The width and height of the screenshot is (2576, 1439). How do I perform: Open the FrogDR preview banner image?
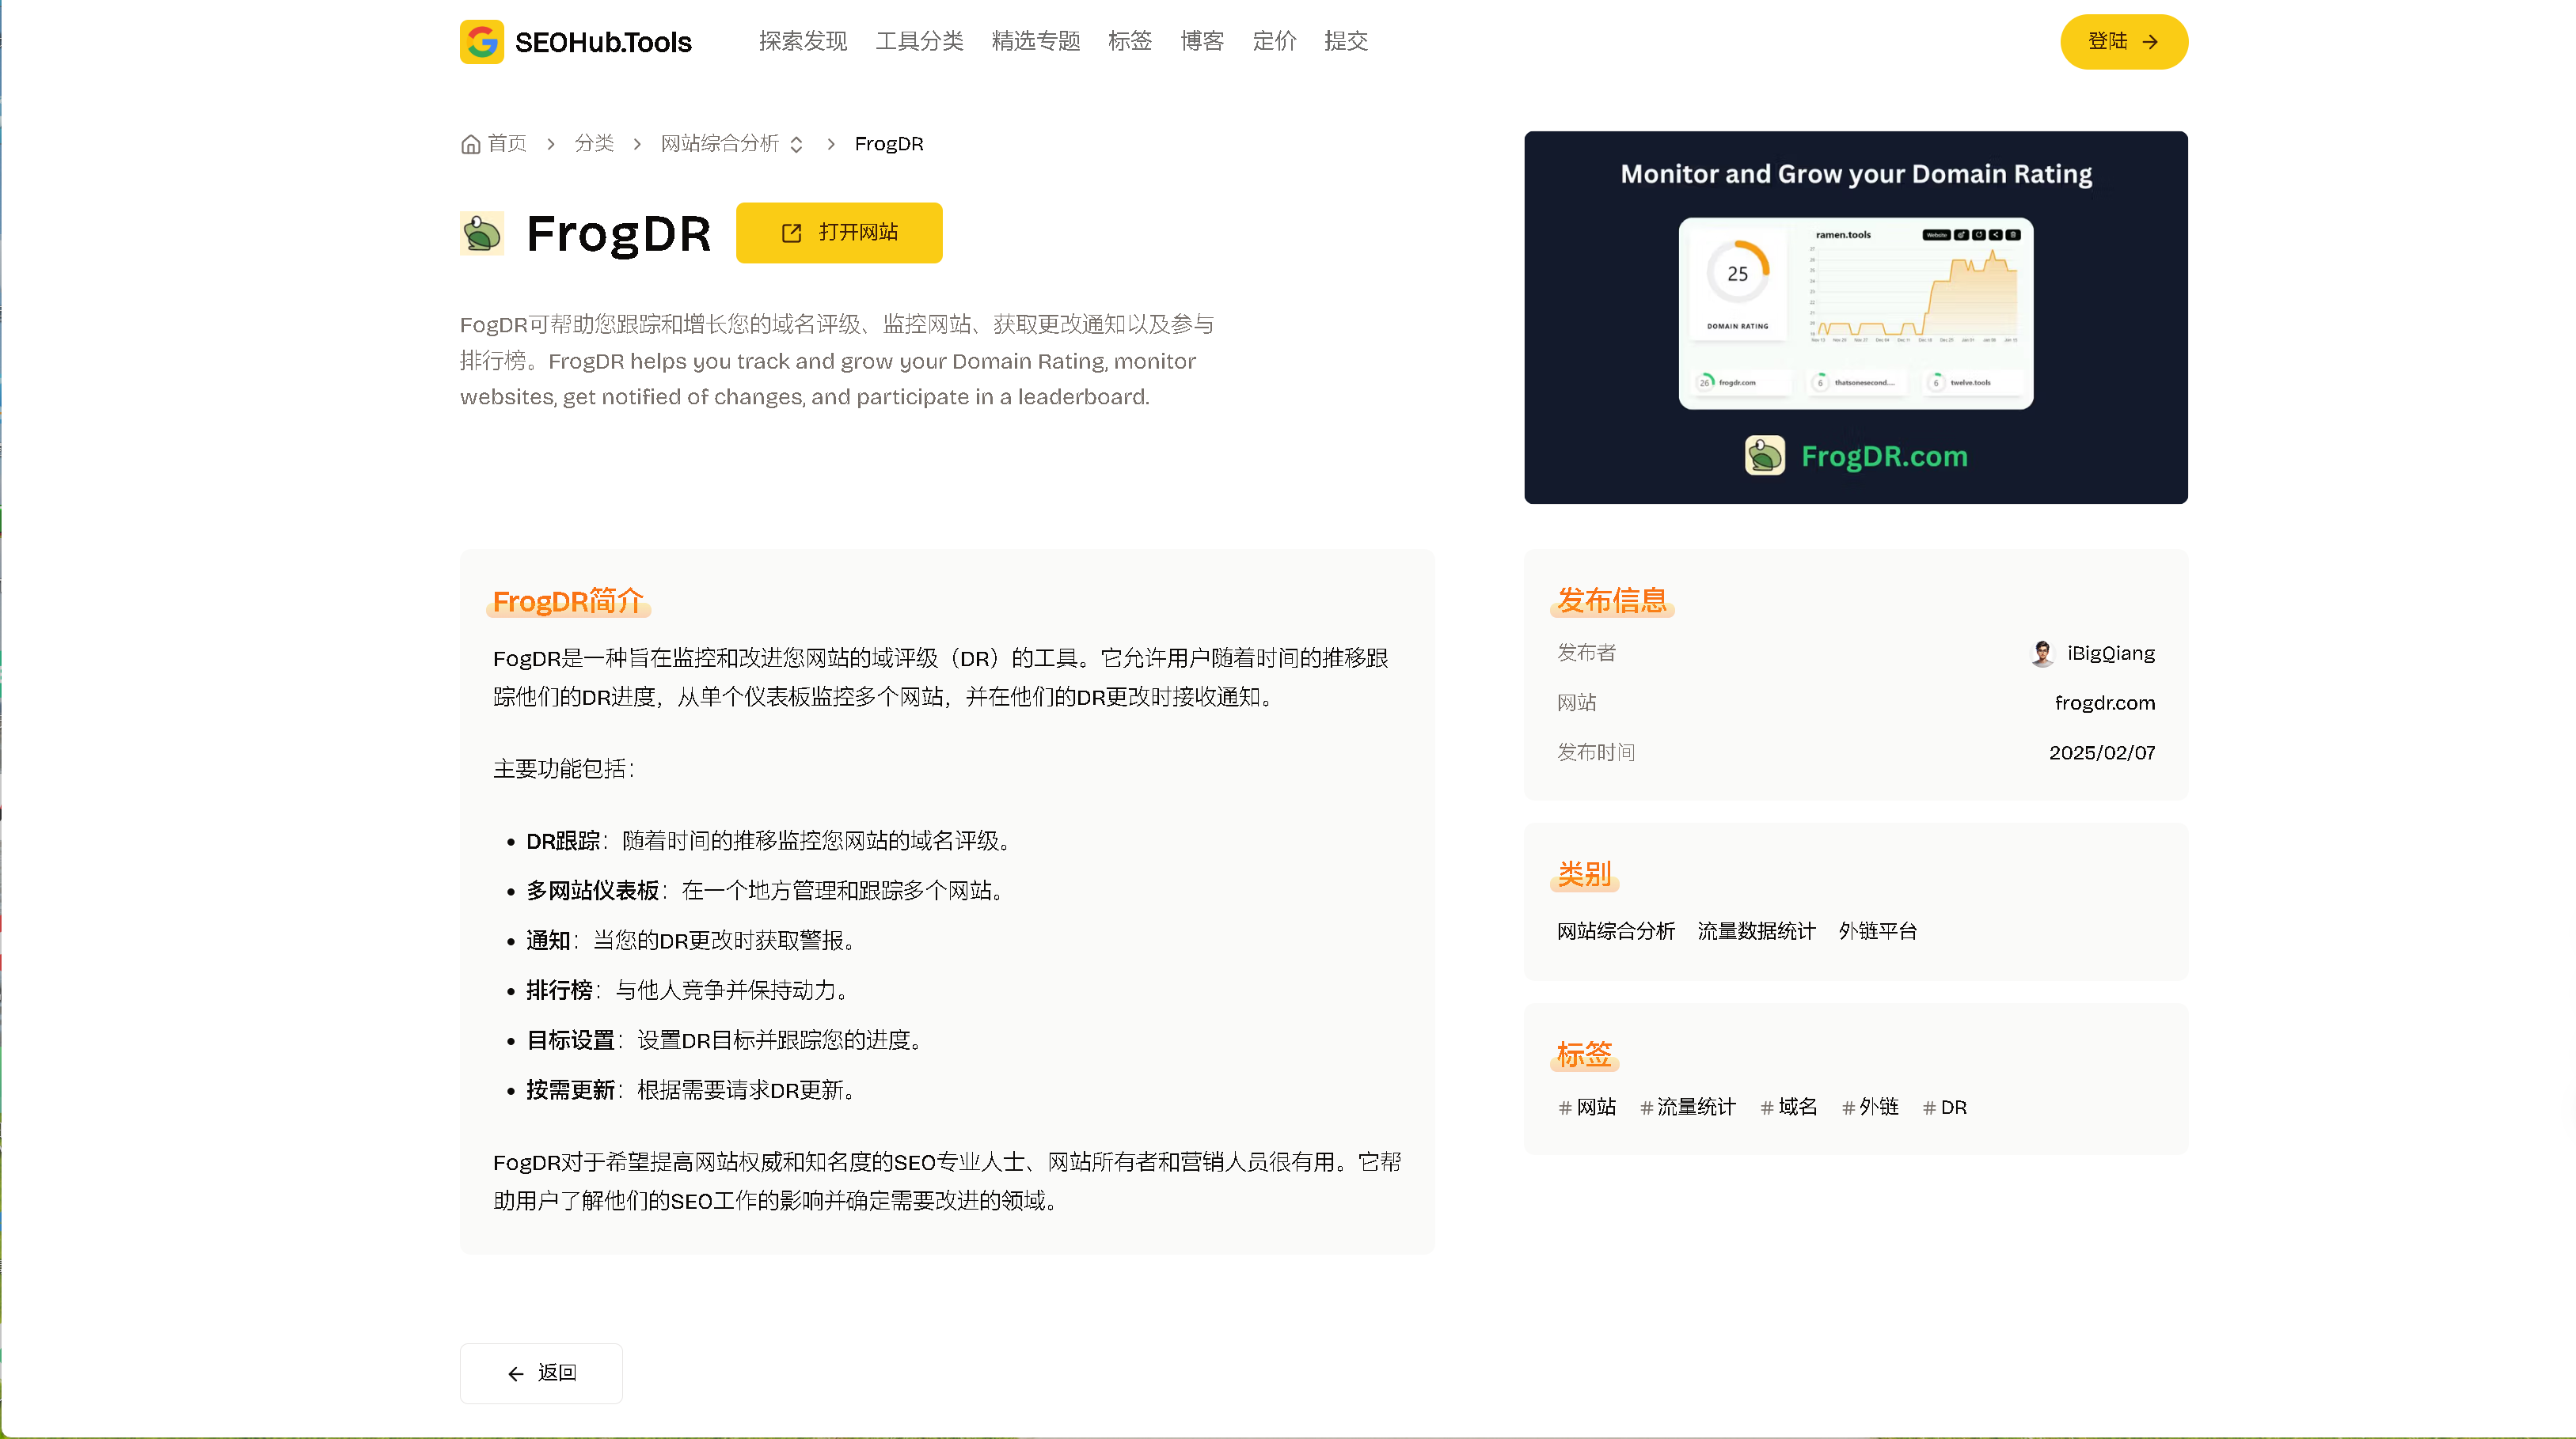[1855, 316]
